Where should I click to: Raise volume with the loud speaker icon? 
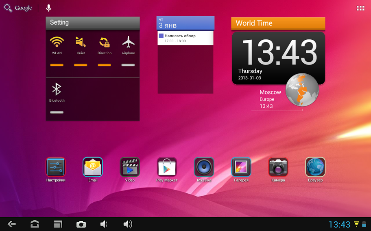click(128, 224)
